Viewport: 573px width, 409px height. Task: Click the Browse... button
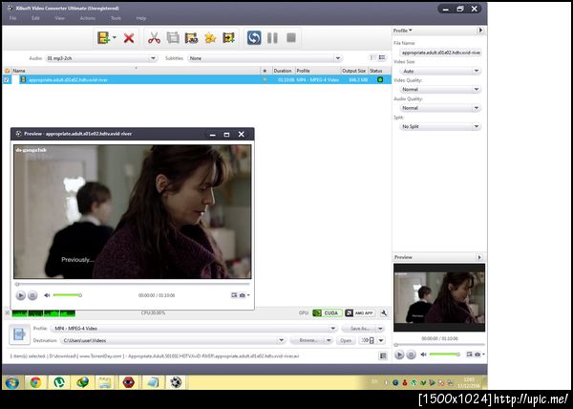pyautogui.click(x=308, y=340)
